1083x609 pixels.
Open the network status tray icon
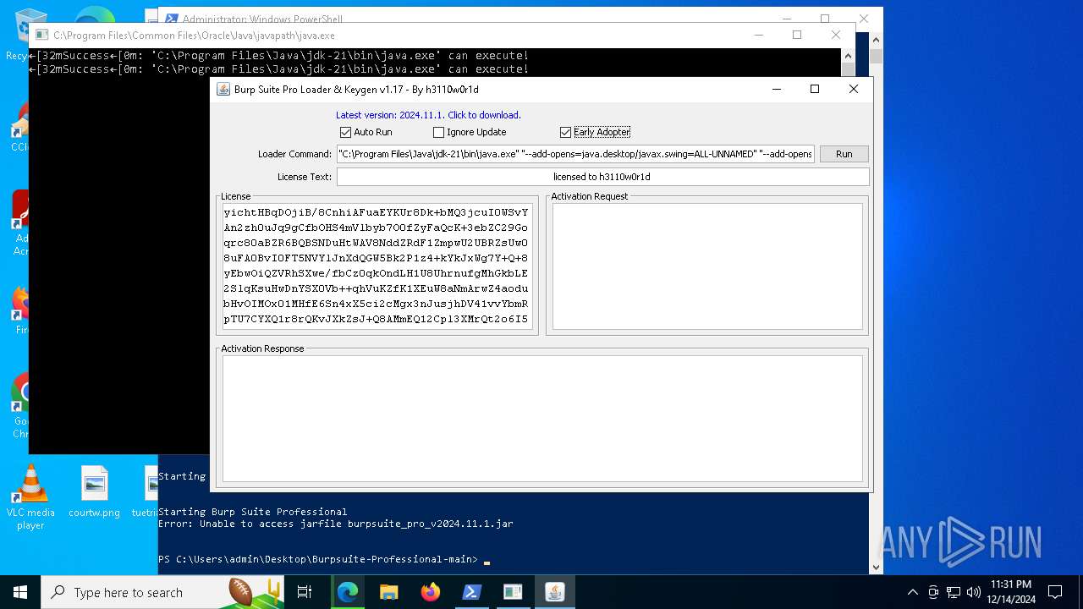[954, 592]
